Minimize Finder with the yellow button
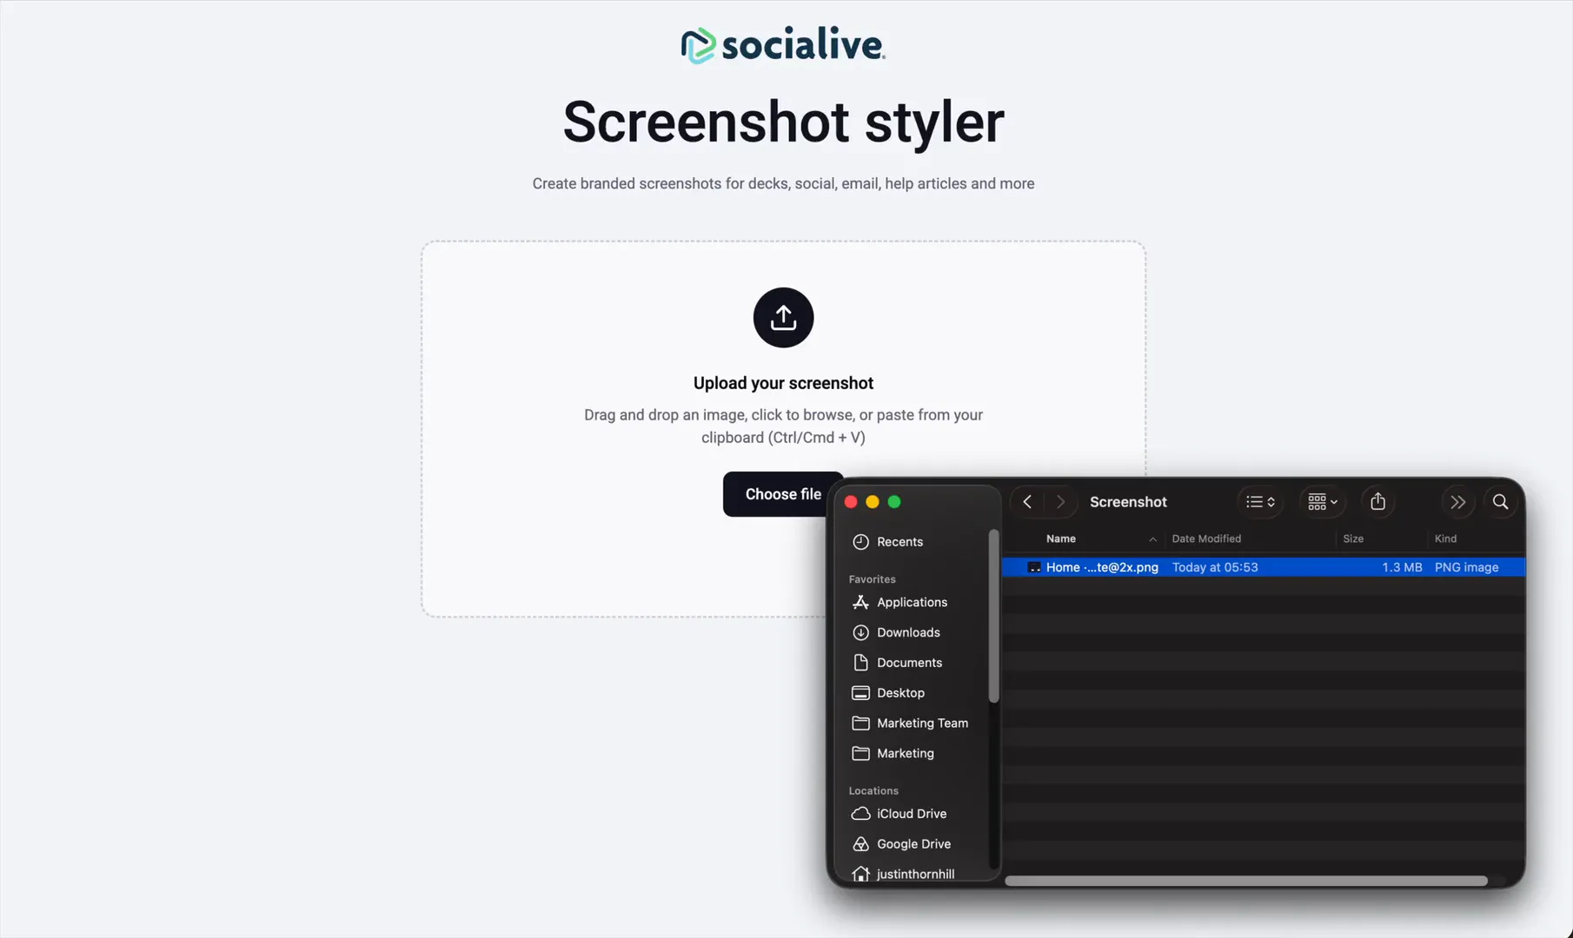Screen dimensions: 1573x938 (x=873, y=502)
